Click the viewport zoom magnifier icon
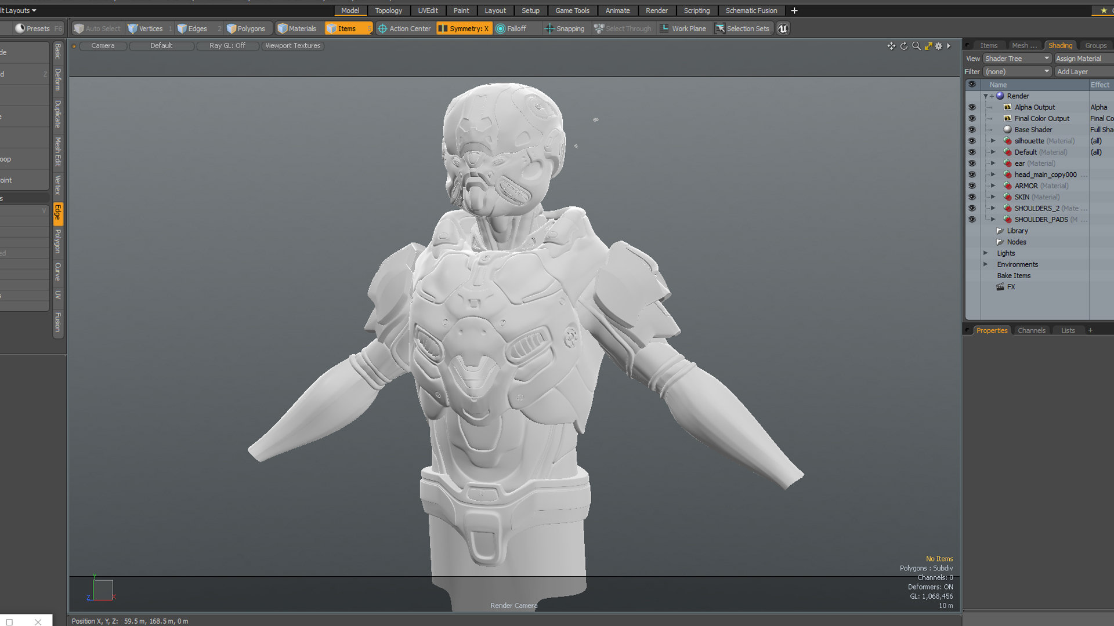Screen dimensions: 1114x626 [916, 46]
